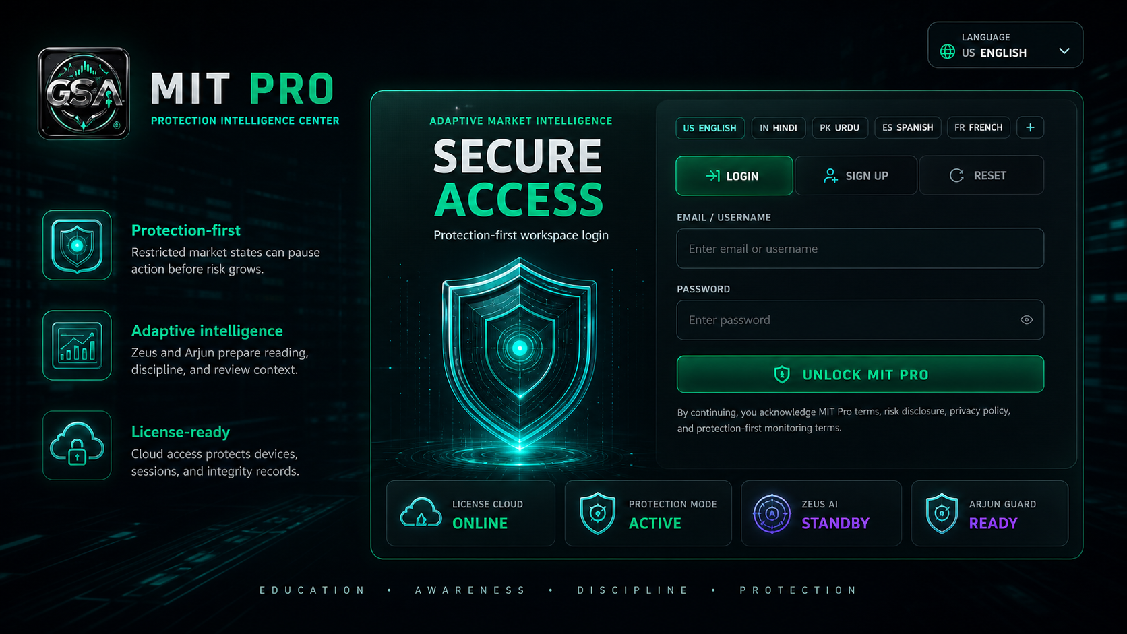Click the Zeus AI circular icon
The width and height of the screenshot is (1127, 634).
pos(772,513)
